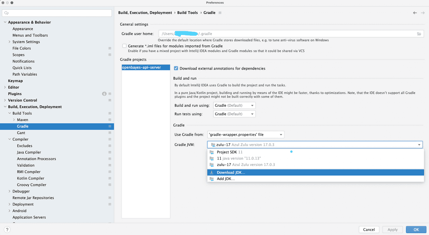Expand the Maven tree node

click(x=14, y=120)
